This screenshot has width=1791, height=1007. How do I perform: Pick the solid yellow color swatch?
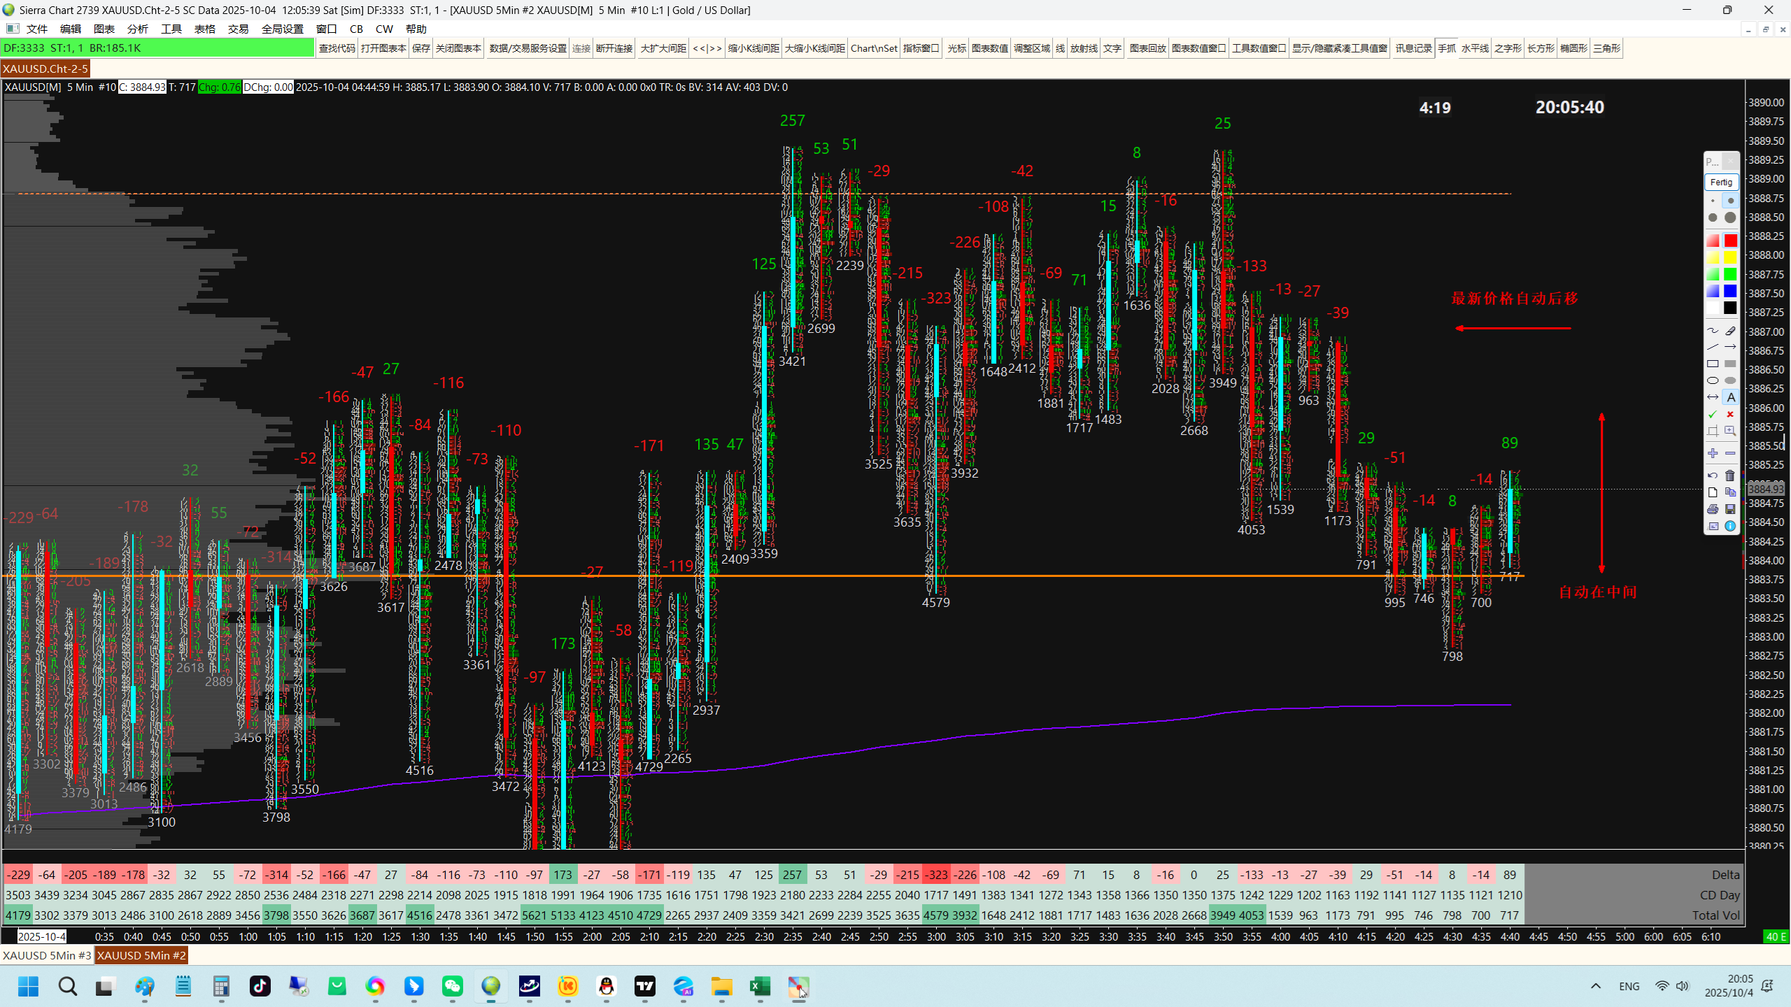tap(1730, 258)
